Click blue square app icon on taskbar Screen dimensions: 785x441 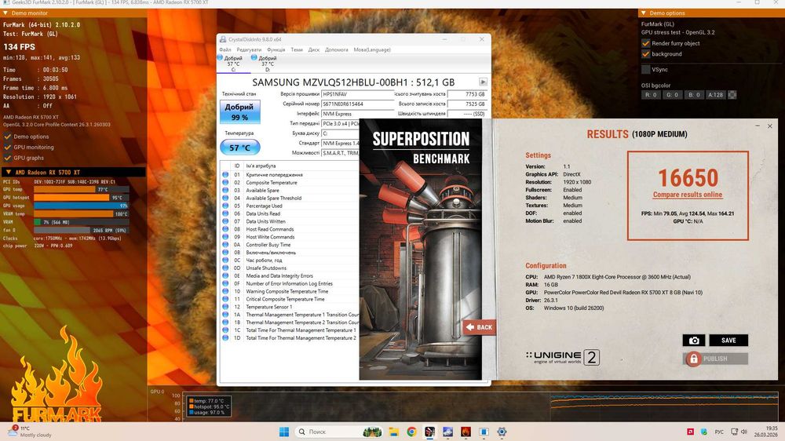(x=484, y=432)
